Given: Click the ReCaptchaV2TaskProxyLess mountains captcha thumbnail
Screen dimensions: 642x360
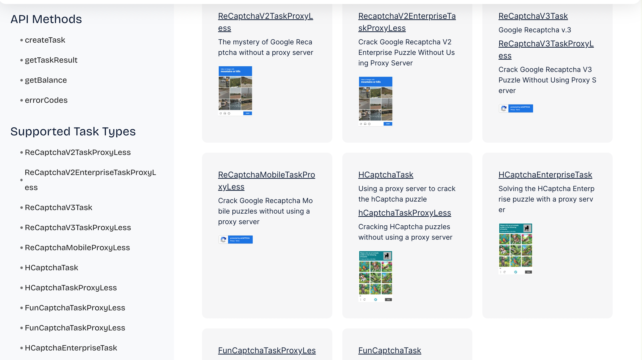Looking at the screenshot, I should (235, 91).
